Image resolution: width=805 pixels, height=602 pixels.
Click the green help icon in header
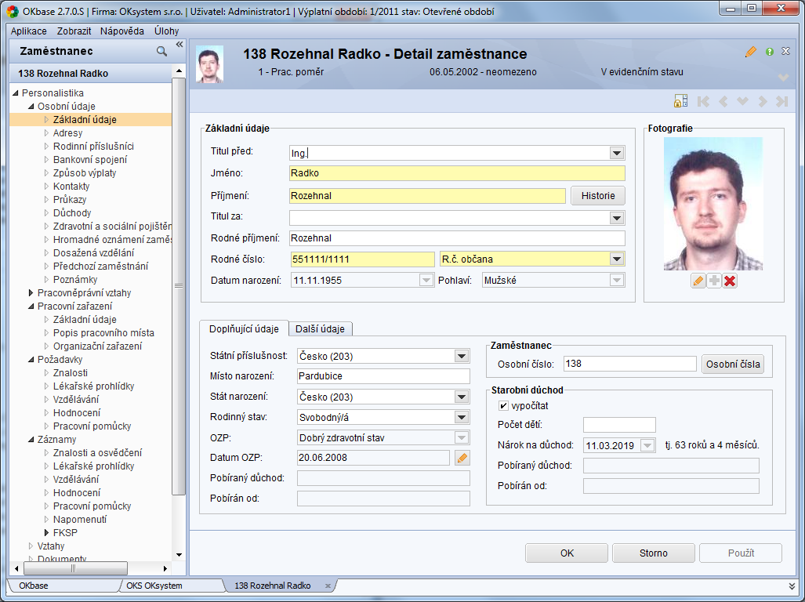coord(769,51)
